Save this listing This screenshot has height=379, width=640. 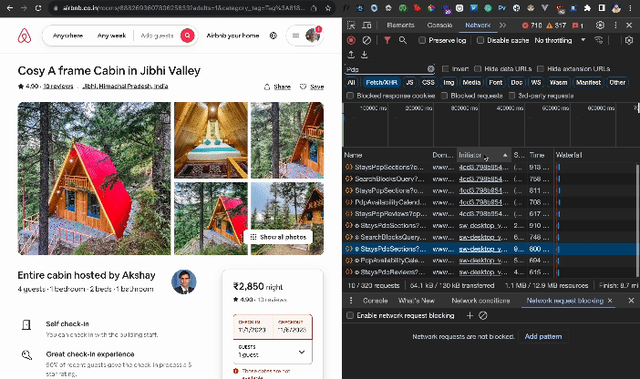pos(312,87)
